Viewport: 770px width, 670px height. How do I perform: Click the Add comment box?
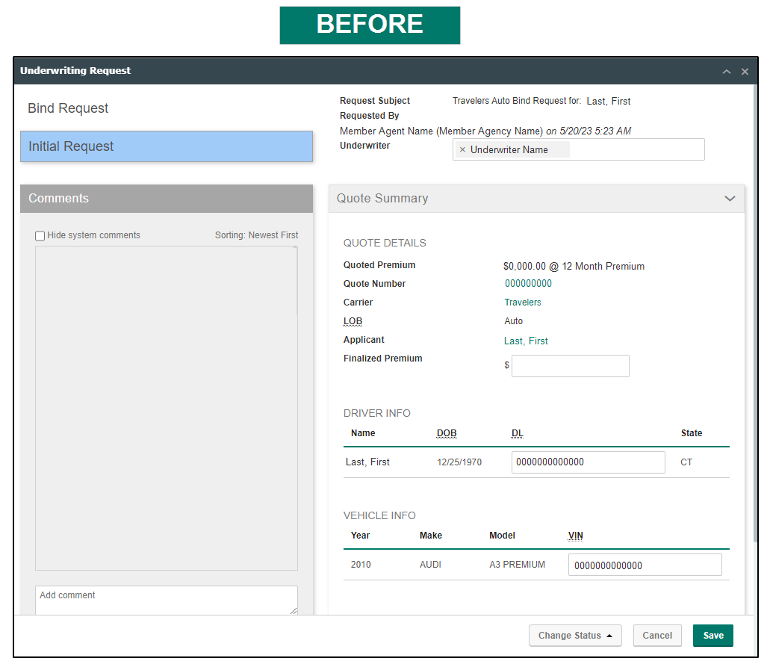coord(166,599)
